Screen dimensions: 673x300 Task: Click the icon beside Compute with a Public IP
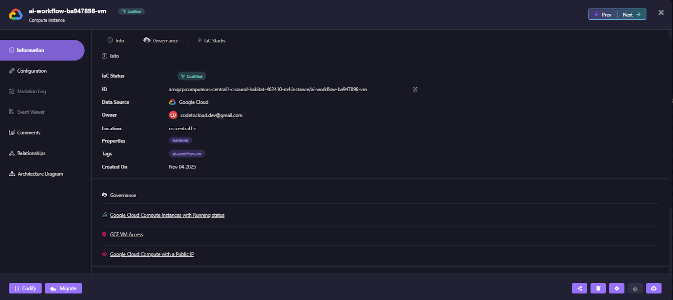(x=104, y=254)
